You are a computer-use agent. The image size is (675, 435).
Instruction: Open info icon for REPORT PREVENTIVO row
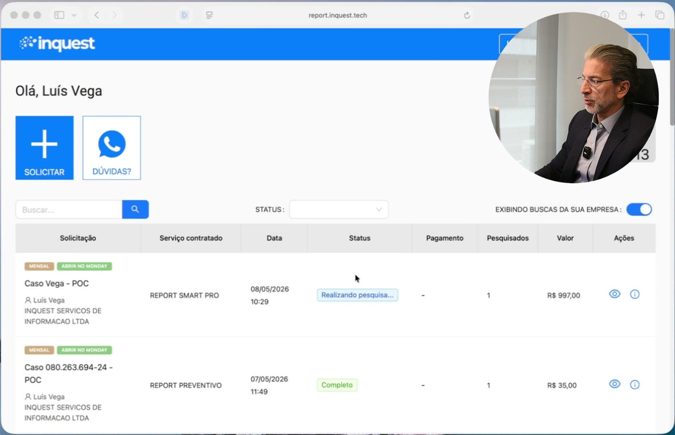coord(635,385)
